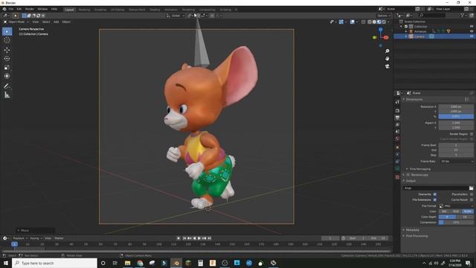Set Color Depth to 16
This screenshot has height=268, width=476.
pyautogui.click(x=465, y=217)
